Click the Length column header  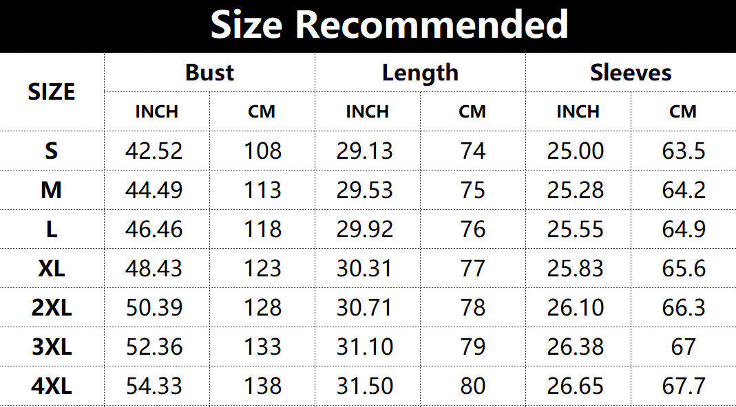pos(420,73)
